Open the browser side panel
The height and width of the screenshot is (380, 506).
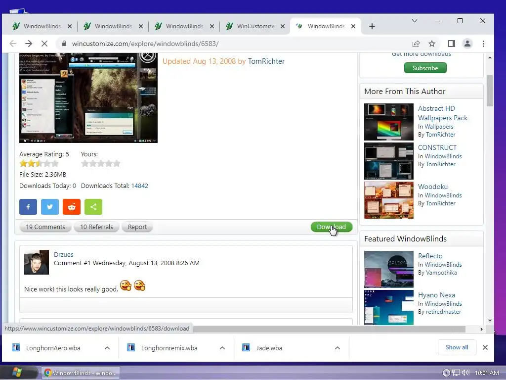coord(452,44)
